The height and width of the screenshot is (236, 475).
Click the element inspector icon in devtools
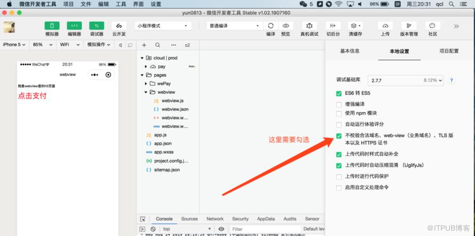(x=142, y=219)
